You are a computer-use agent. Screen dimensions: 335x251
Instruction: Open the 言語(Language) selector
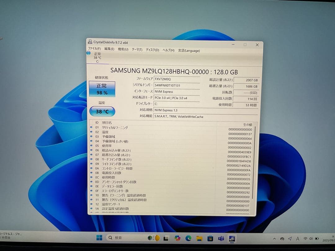point(189,51)
